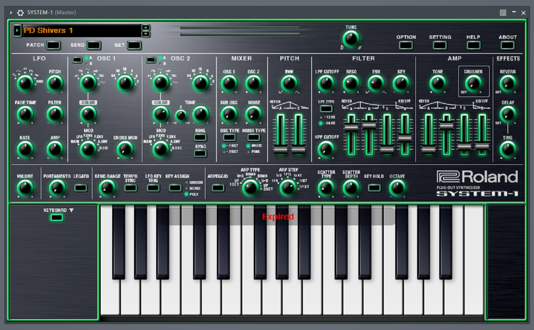Screen dimensions: 534x330
Task: Cycle the KEY ASSIGN mode button
Action: (x=175, y=188)
